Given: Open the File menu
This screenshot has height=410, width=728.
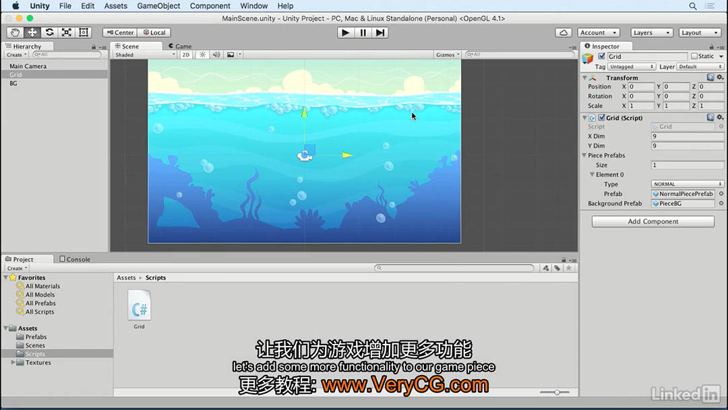Looking at the screenshot, I should coord(65,6).
